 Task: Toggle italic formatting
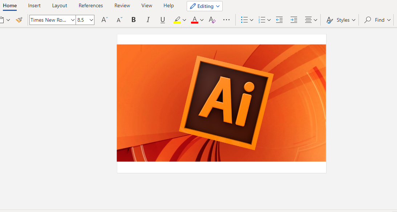(x=148, y=20)
